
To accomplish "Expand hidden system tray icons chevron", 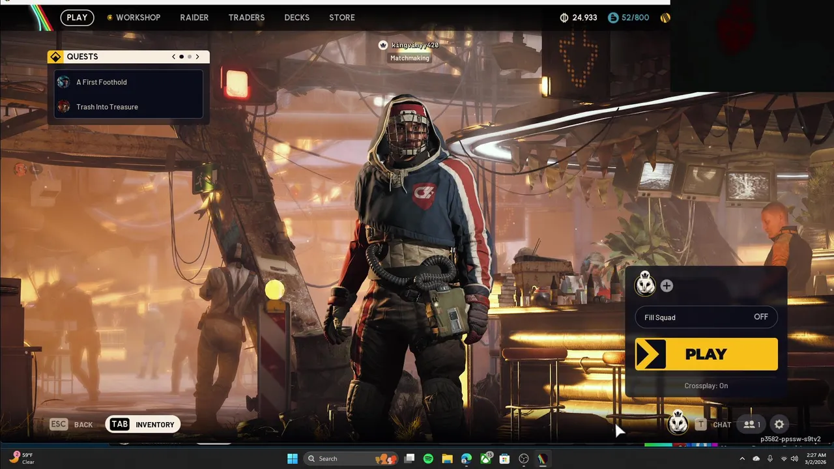I will click(741, 459).
